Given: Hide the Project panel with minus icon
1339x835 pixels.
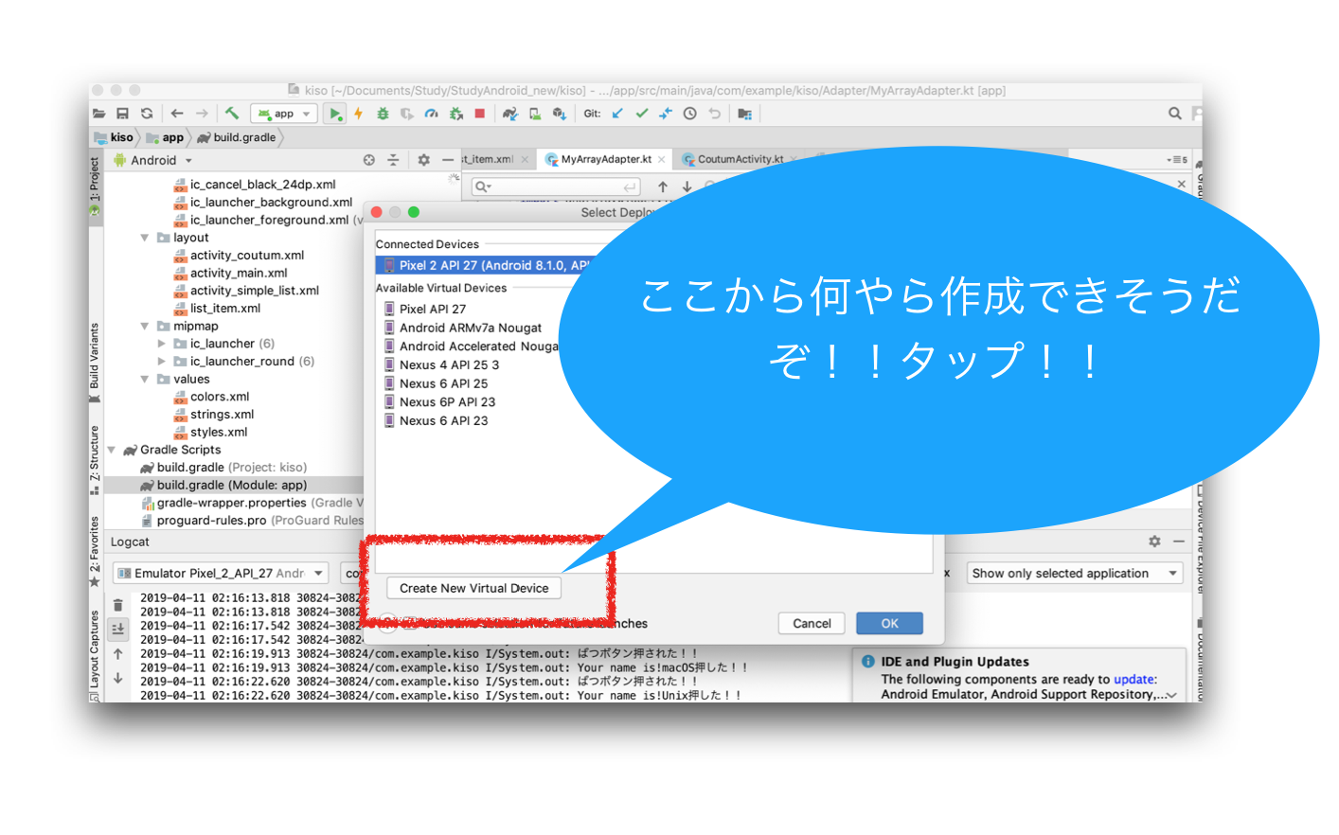Looking at the screenshot, I should pyautogui.click(x=447, y=161).
